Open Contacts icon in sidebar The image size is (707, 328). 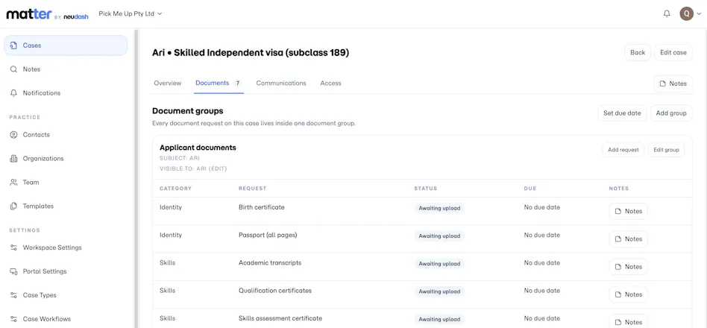click(13, 135)
